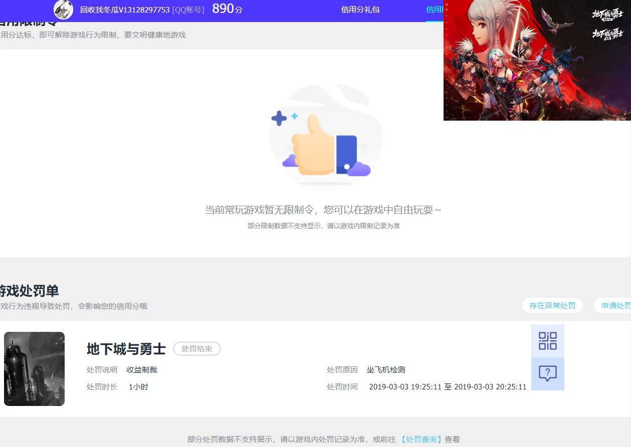The width and height of the screenshot is (631, 447).
Task: Click account name 回收找冬瓜V13128297753
Action: pyautogui.click(x=125, y=10)
